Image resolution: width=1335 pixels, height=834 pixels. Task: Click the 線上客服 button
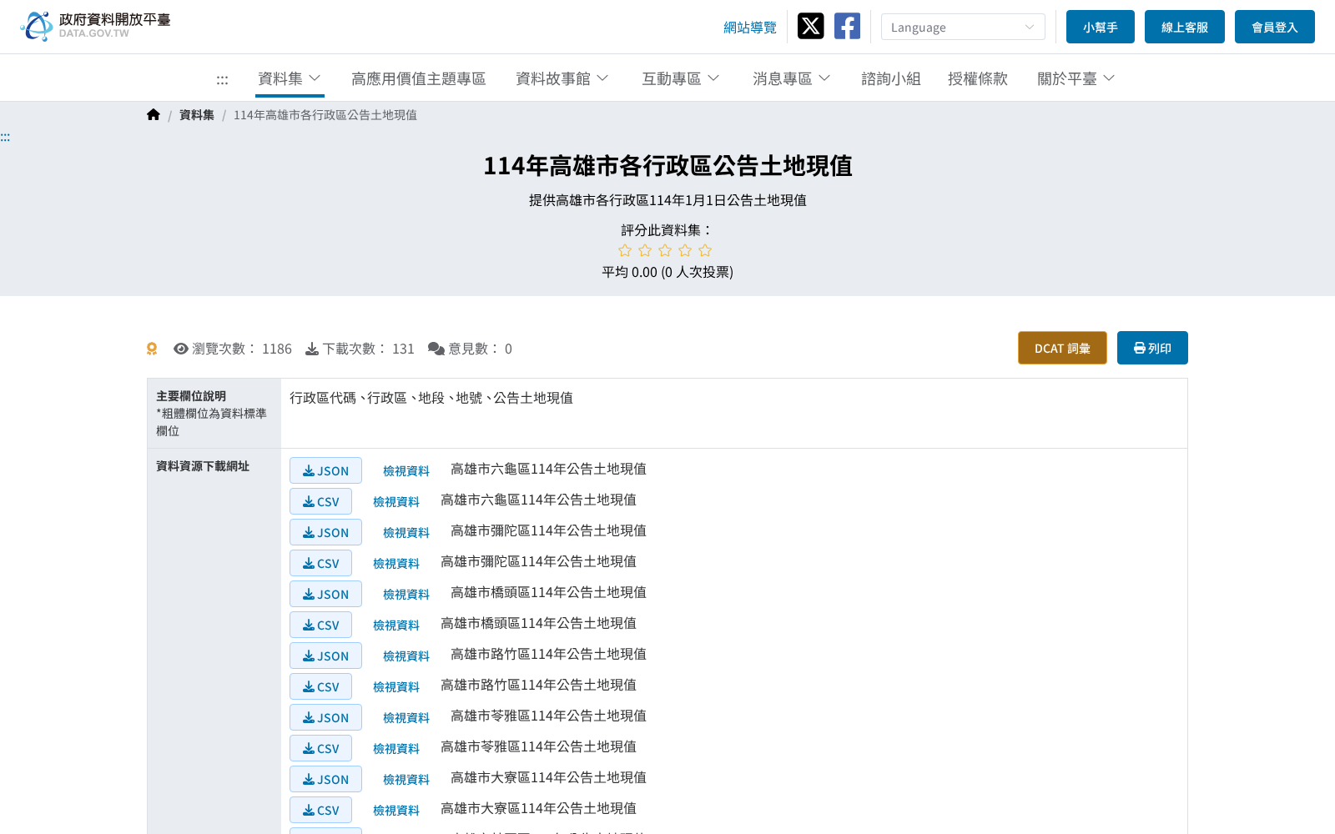tap(1185, 27)
